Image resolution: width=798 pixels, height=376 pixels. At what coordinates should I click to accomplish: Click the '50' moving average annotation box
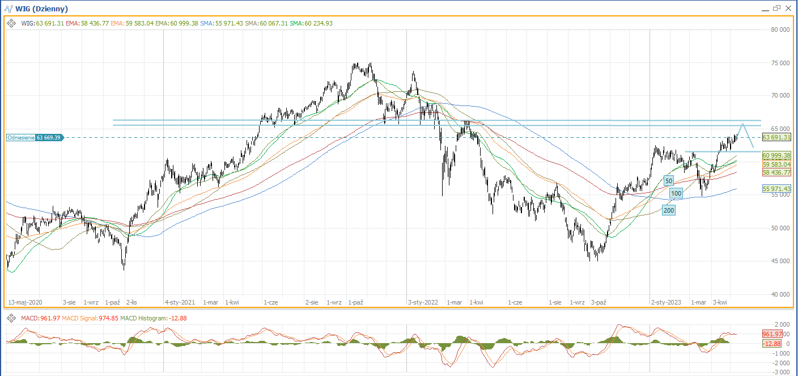pyautogui.click(x=669, y=181)
